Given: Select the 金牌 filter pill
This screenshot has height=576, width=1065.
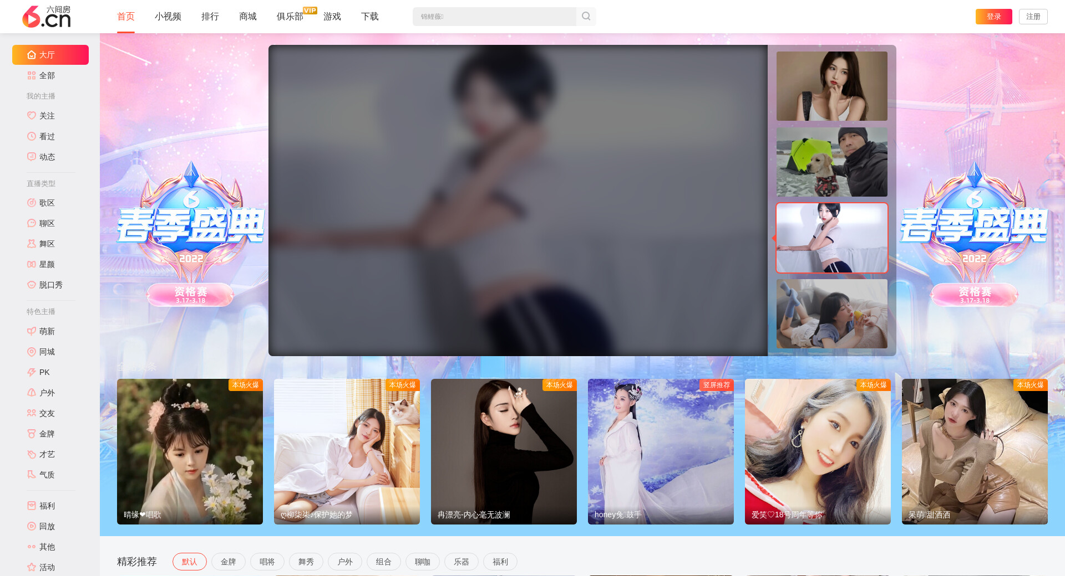Looking at the screenshot, I should click(229, 562).
